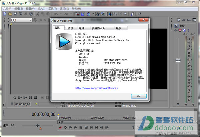Click OK in About Vegas Pro dialog
The width and height of the screenshot is (200, 137).
coord(139,96)
